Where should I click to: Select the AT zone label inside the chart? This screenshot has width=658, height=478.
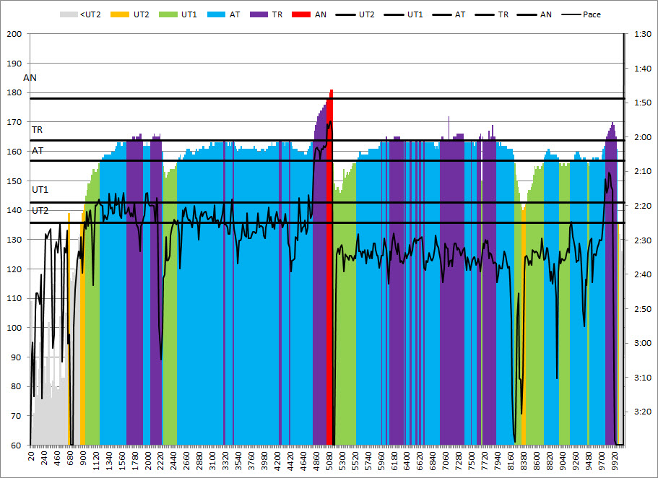click(37, 151)
